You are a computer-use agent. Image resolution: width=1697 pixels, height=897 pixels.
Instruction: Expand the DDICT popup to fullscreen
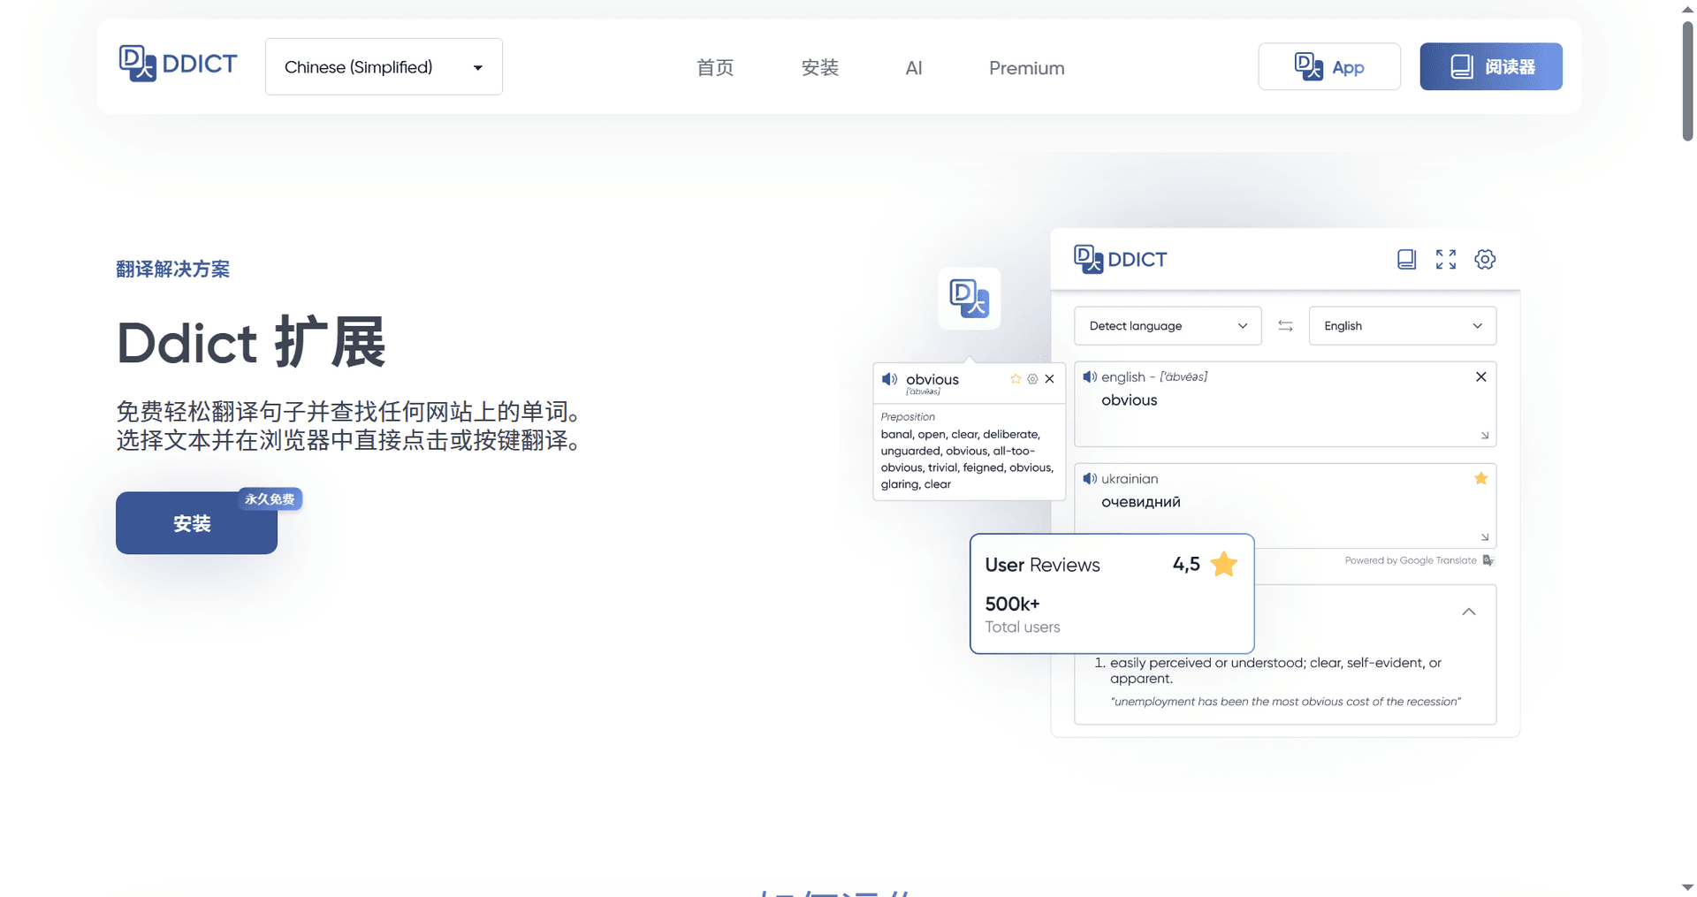[x=1445, y=259]
